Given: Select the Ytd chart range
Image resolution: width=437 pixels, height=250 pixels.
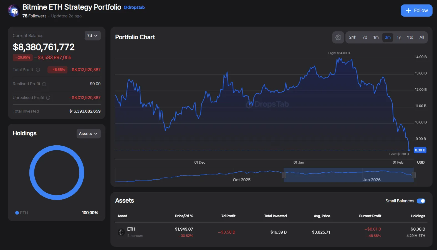Looking at the screenshot, I should [x=410, y=37].
